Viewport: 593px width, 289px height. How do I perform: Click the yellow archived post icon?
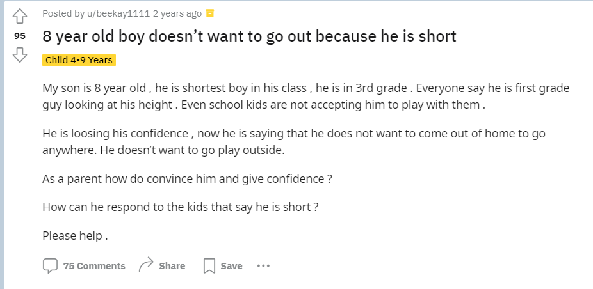pos(209,13)
